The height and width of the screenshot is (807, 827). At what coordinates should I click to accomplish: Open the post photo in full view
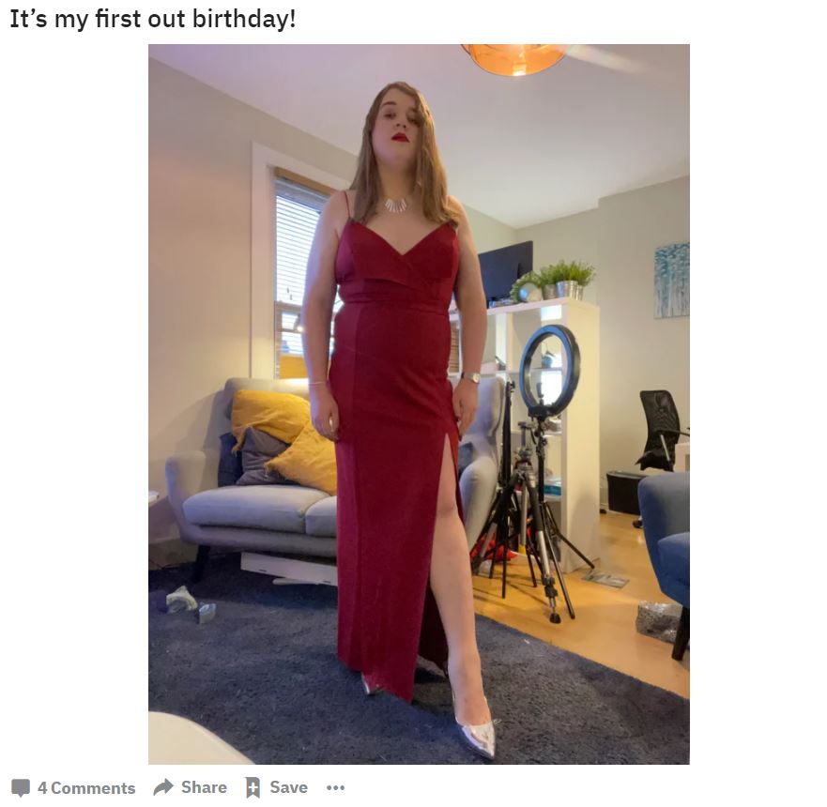[419, 404]
